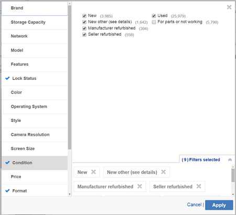
Task: Remove the New filter chip
Action: 93,172
